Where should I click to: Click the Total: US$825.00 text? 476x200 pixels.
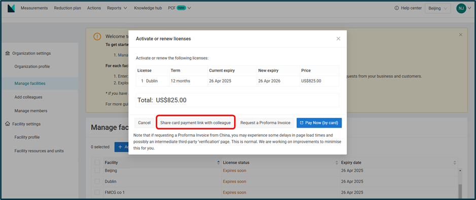(162, 100)
